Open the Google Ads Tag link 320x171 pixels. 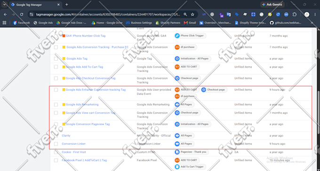coord(77,59)
